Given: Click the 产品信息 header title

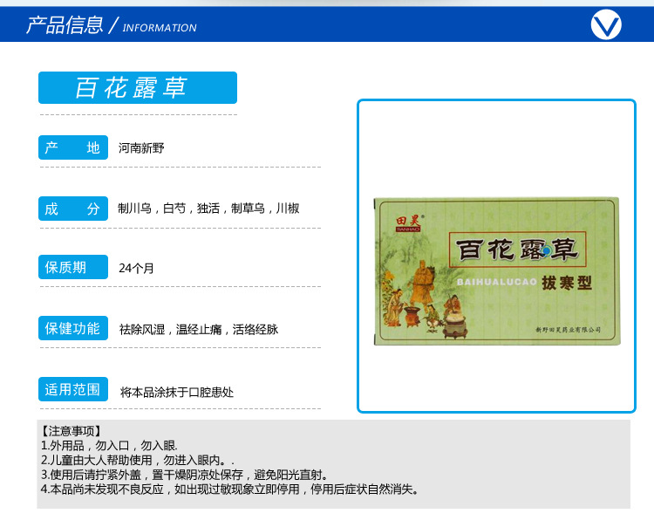Looking at the screenshot, I should pos(65,25).
